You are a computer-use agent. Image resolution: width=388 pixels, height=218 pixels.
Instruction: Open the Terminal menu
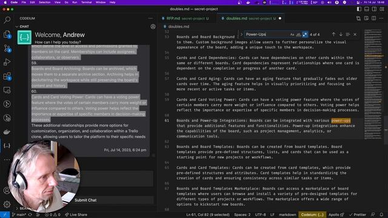86,2
